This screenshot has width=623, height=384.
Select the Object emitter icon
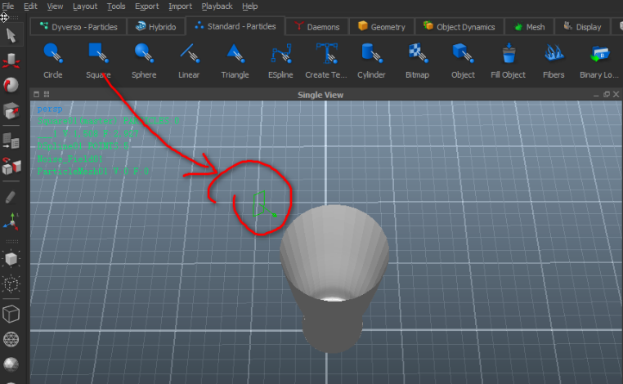463,55
